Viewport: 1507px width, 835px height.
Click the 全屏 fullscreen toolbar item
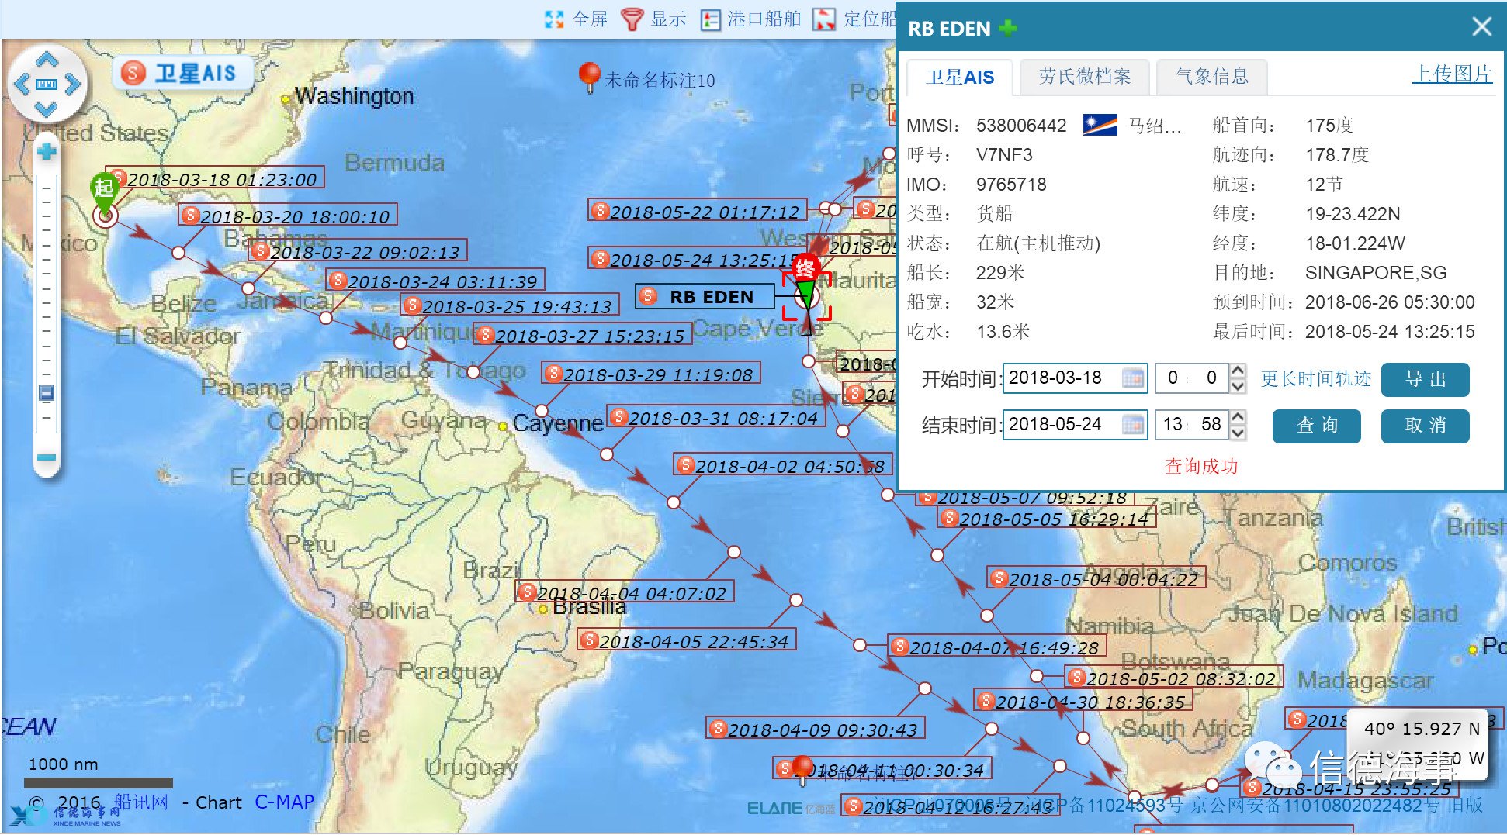pos(576,19)
